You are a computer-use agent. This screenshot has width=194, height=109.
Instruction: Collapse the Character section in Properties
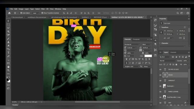coord(160,43)
